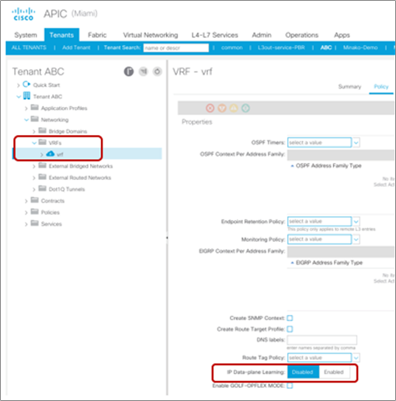Click the Bridge Domains folder icon
Image resolution: width=396 pixels, height=401 pixels.
click(42, 130)
